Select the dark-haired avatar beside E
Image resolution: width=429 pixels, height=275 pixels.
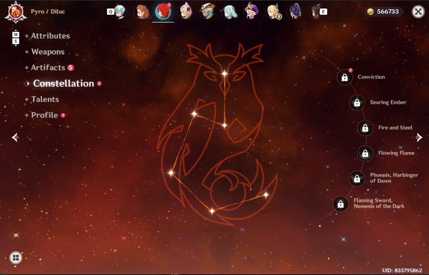315,12
